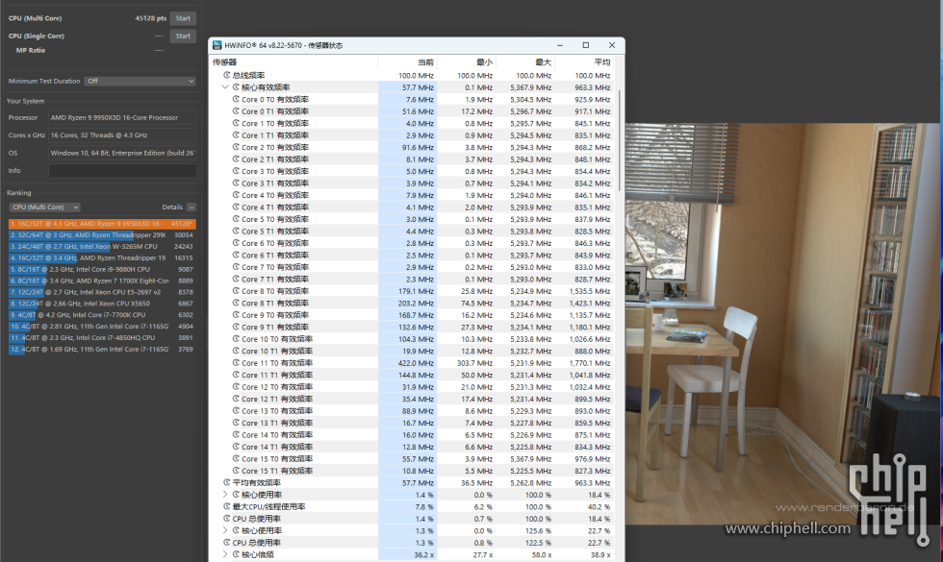Click the clock icon of Core 2 T0 row
The height and width of the screenshot is (562, 943).
coord(236,147)
